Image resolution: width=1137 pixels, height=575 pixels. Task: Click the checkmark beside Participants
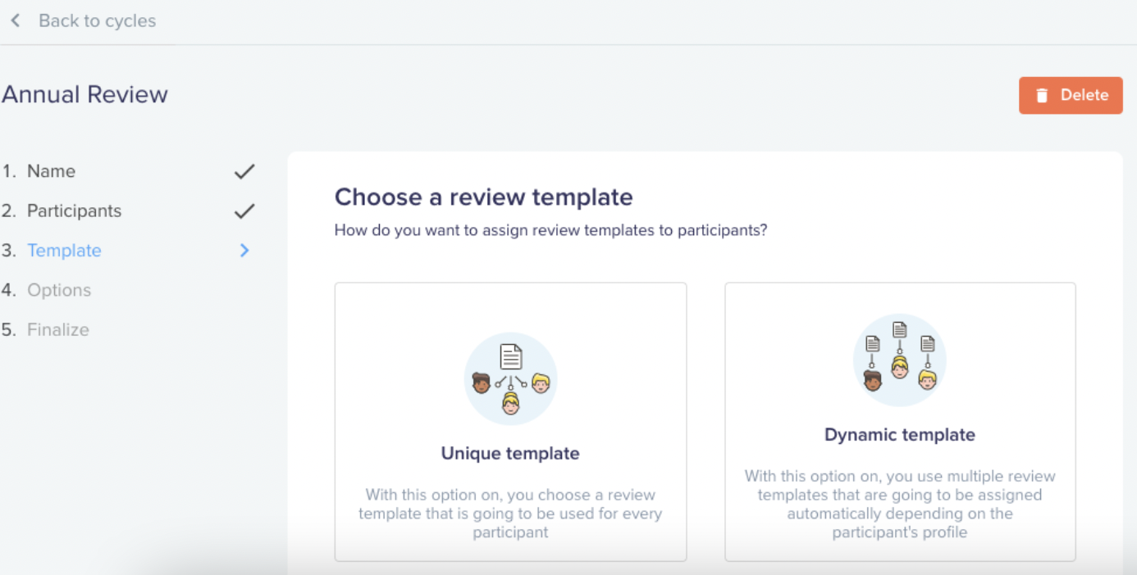(x=244, y=211)
